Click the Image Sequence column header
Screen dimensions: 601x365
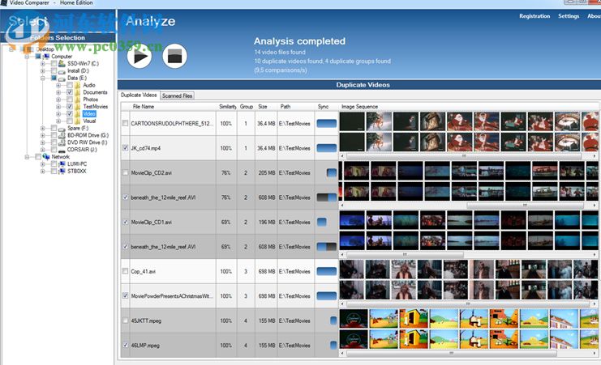tap(359, 106)
